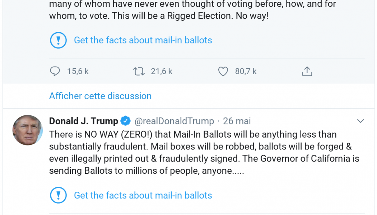The width and height of the screenshot is (377, 215).
Task: Open the tweet from 26 mai timestamp
Action: [x=237, y=121]
